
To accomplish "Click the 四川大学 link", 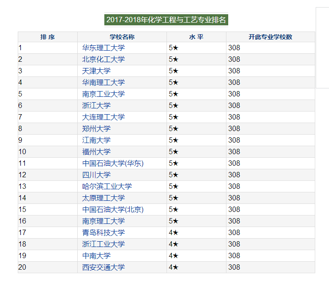I will 96,175.
